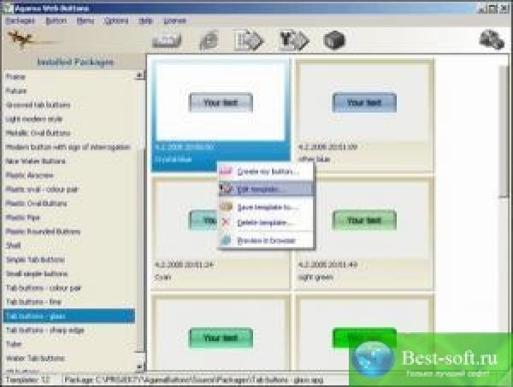Click the package list scroll-down arrow
The height and width of the screenshot is (387, 513).
[x=139, y=367]
